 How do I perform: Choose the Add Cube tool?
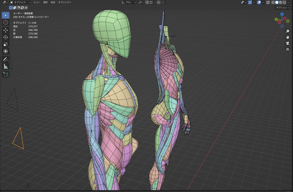5,74
